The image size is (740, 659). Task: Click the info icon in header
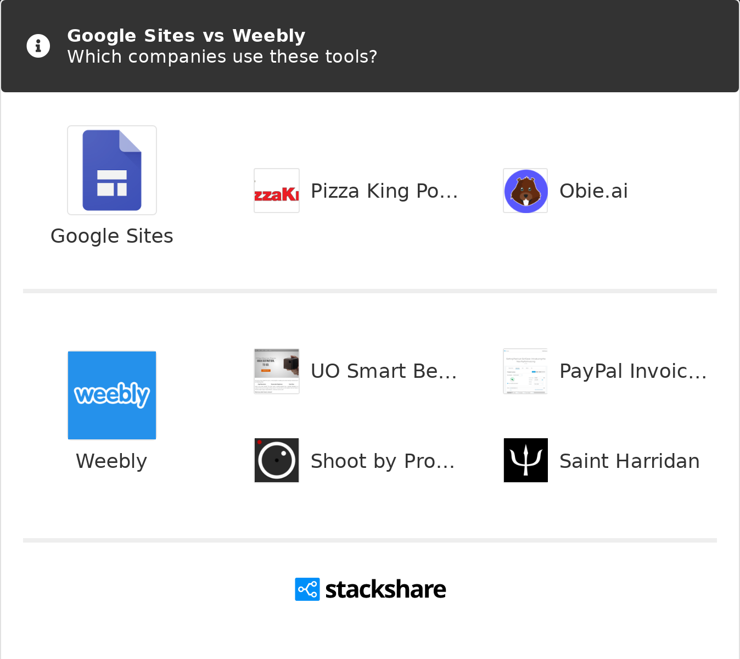click(x=38, y=46)
